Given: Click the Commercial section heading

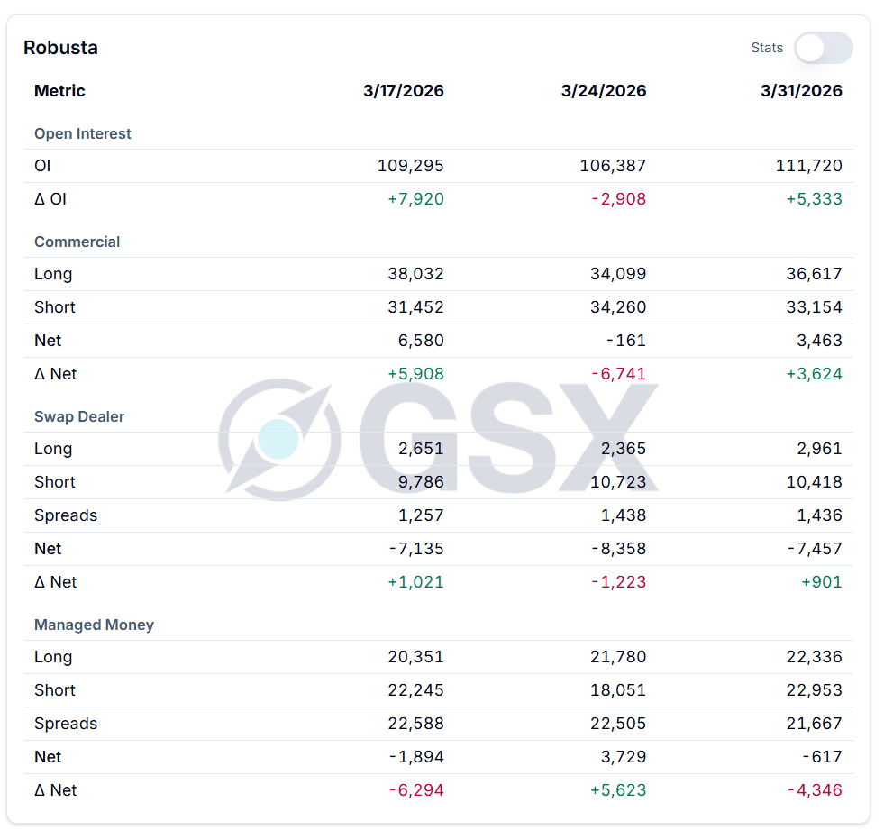Looking at the screenshot, I should [77, 242].
